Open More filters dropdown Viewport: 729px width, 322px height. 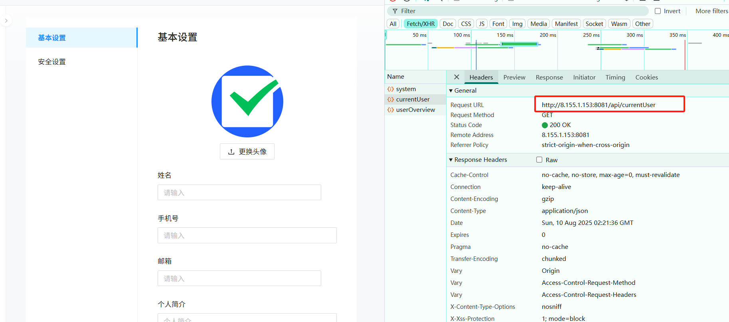point(711,11)
